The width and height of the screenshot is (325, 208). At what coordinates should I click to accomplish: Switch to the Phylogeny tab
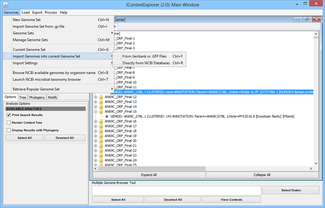click(37, 97)
